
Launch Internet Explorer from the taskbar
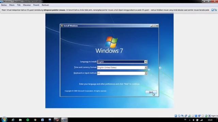point(13,120)
